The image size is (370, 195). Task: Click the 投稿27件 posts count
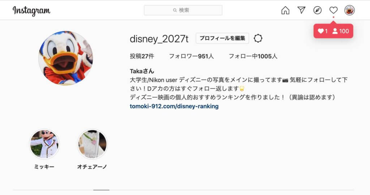tap(142, 56)
